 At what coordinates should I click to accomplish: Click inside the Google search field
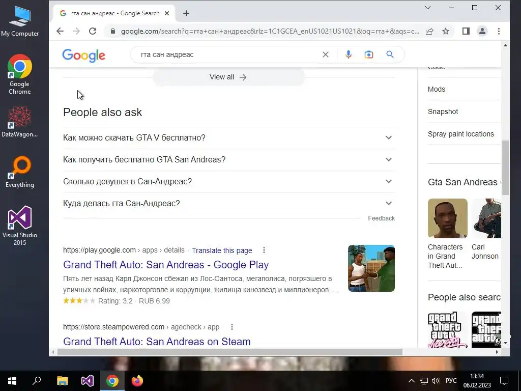coord(229,54)
